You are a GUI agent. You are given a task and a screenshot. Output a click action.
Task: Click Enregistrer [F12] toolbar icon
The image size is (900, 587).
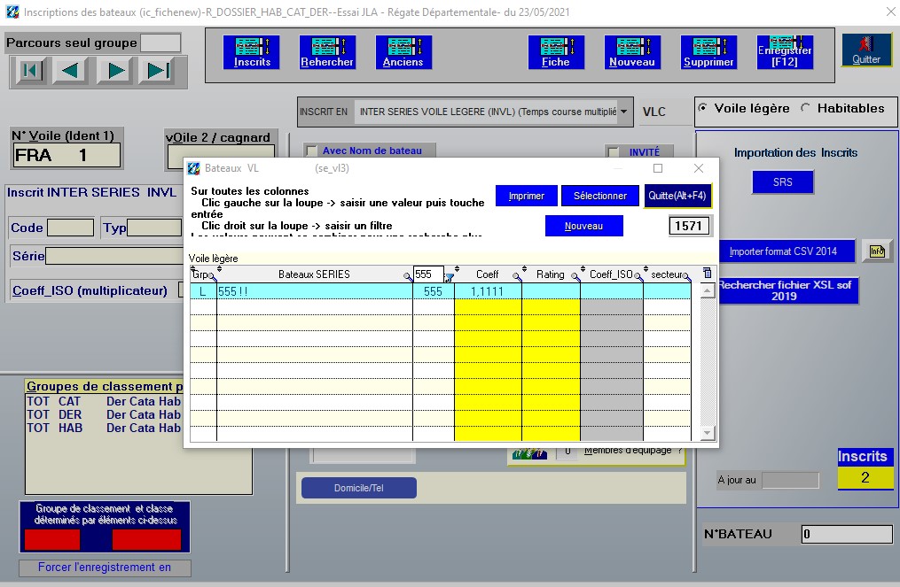tap(785, 52)
